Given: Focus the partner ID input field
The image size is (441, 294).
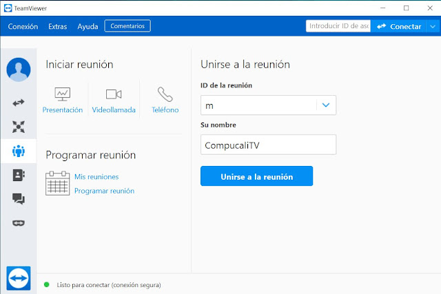Looking at the screenshot, I should 338,26.
